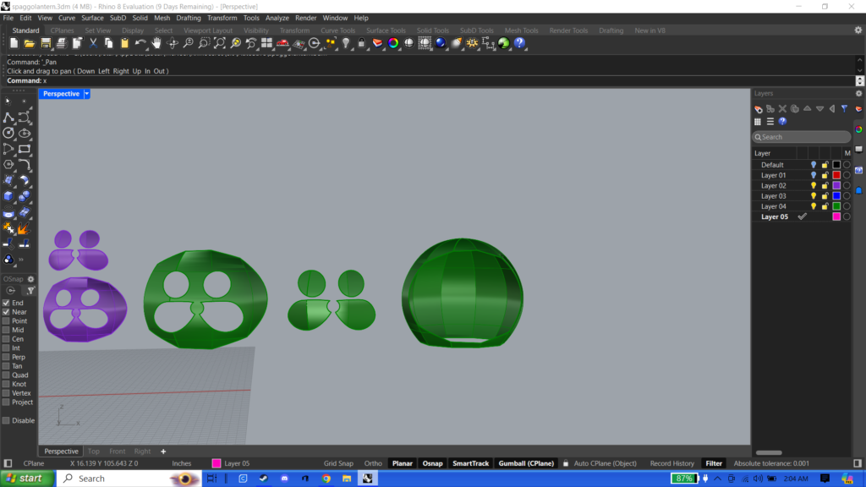Image resolution: width=866 pixels, height=487 pixels.
Task: Click the light bulb Hide Objects icon
Action: 346,43
